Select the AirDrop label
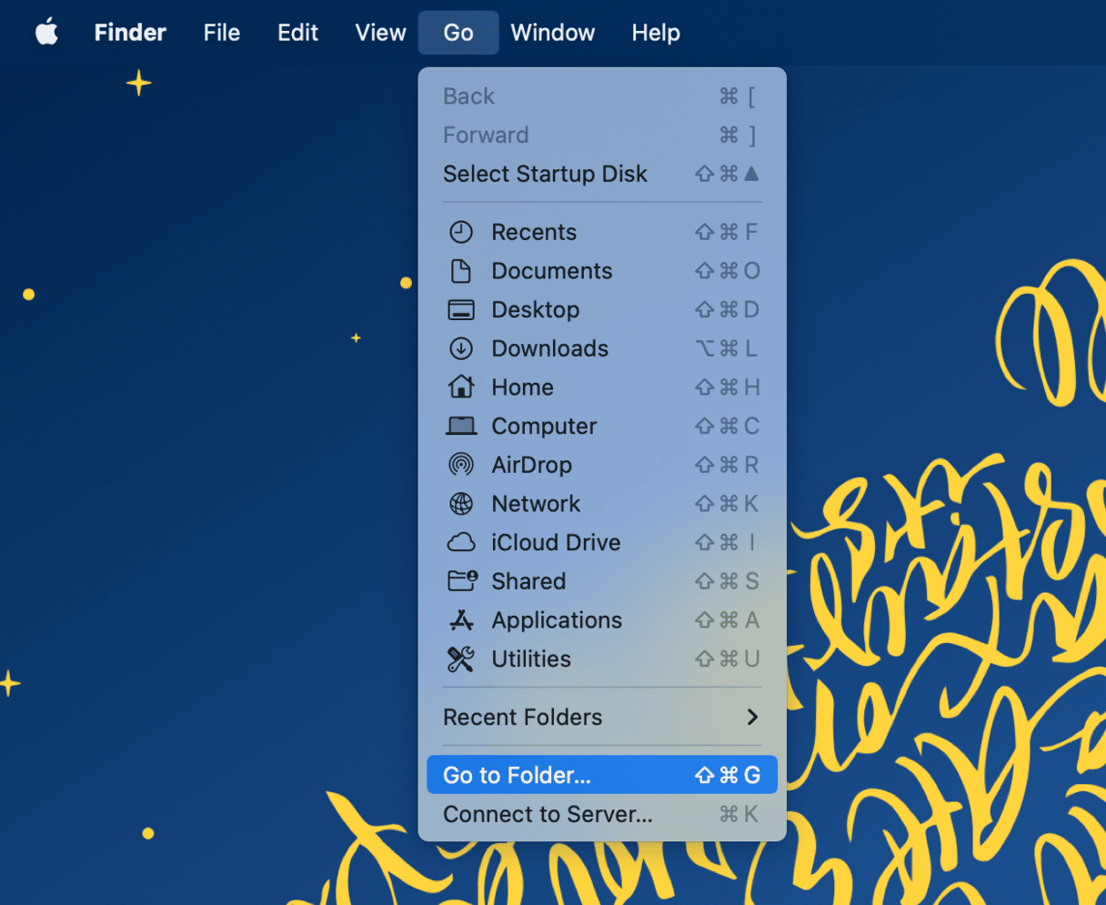Viewport: 1106px width, 905px height. 532,465
